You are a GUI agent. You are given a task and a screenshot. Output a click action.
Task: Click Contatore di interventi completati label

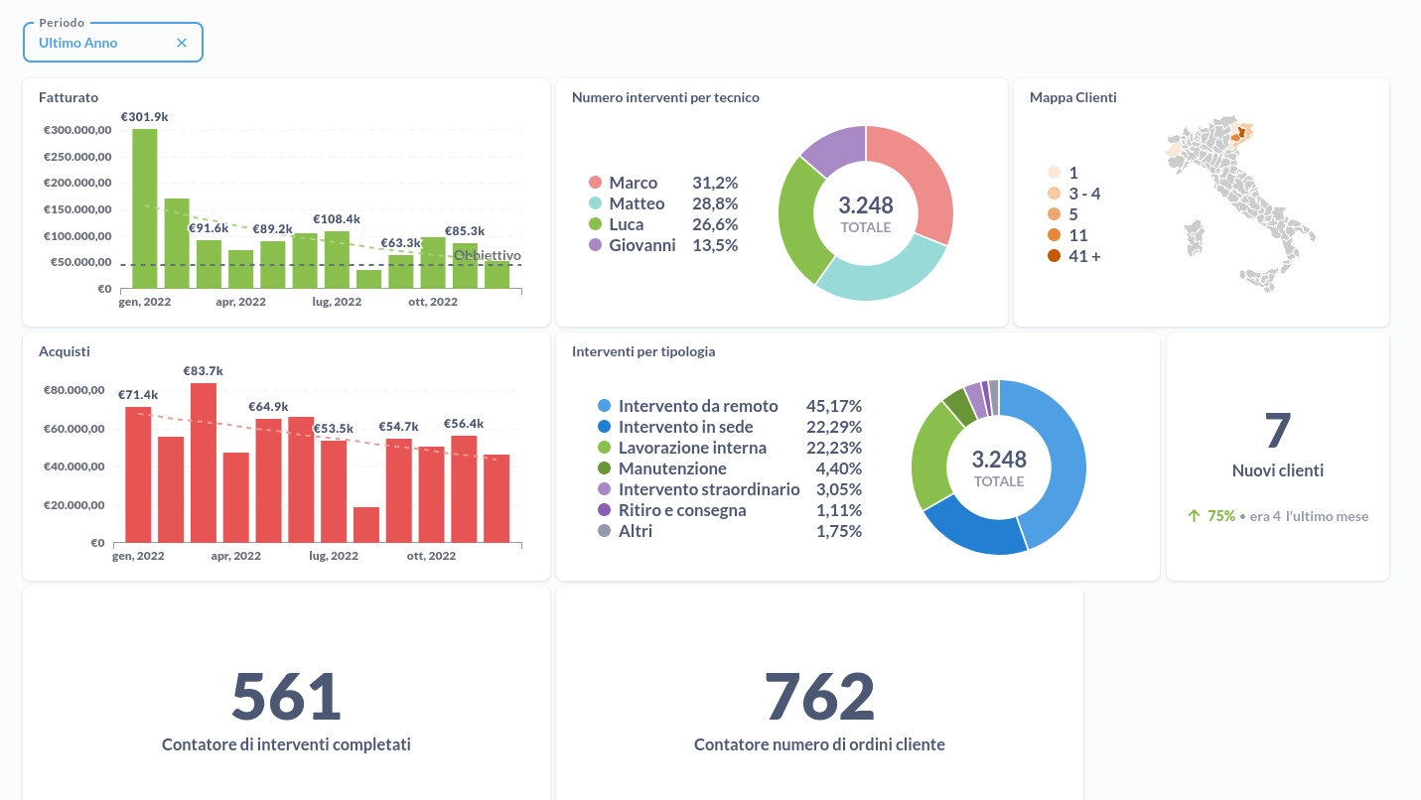click(x=286, y=744)
